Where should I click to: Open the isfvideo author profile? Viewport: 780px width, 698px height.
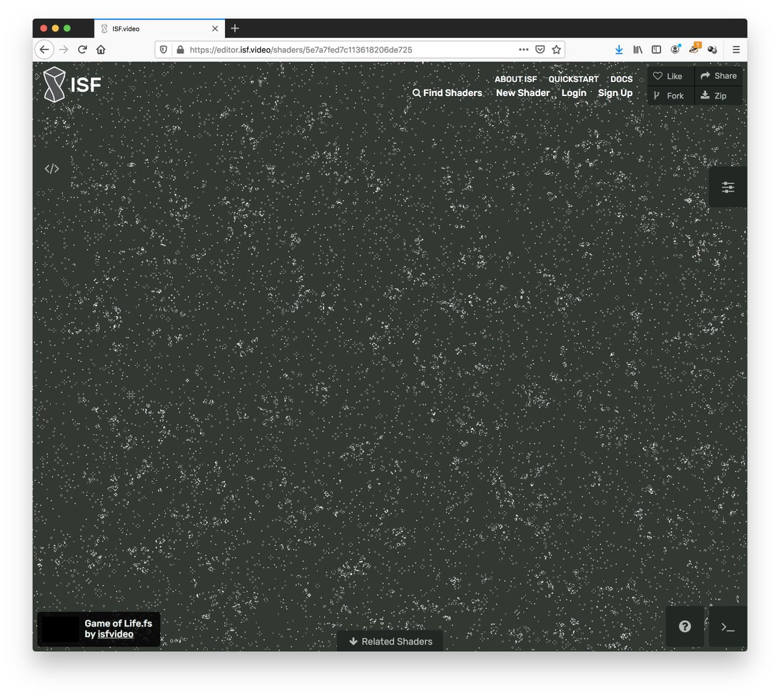pyautogui.click(x=116, y=634)
